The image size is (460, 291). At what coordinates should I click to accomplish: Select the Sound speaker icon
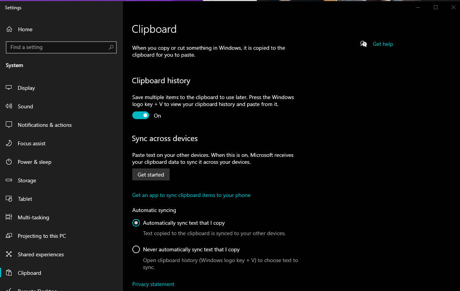click(x=9, y=106)
